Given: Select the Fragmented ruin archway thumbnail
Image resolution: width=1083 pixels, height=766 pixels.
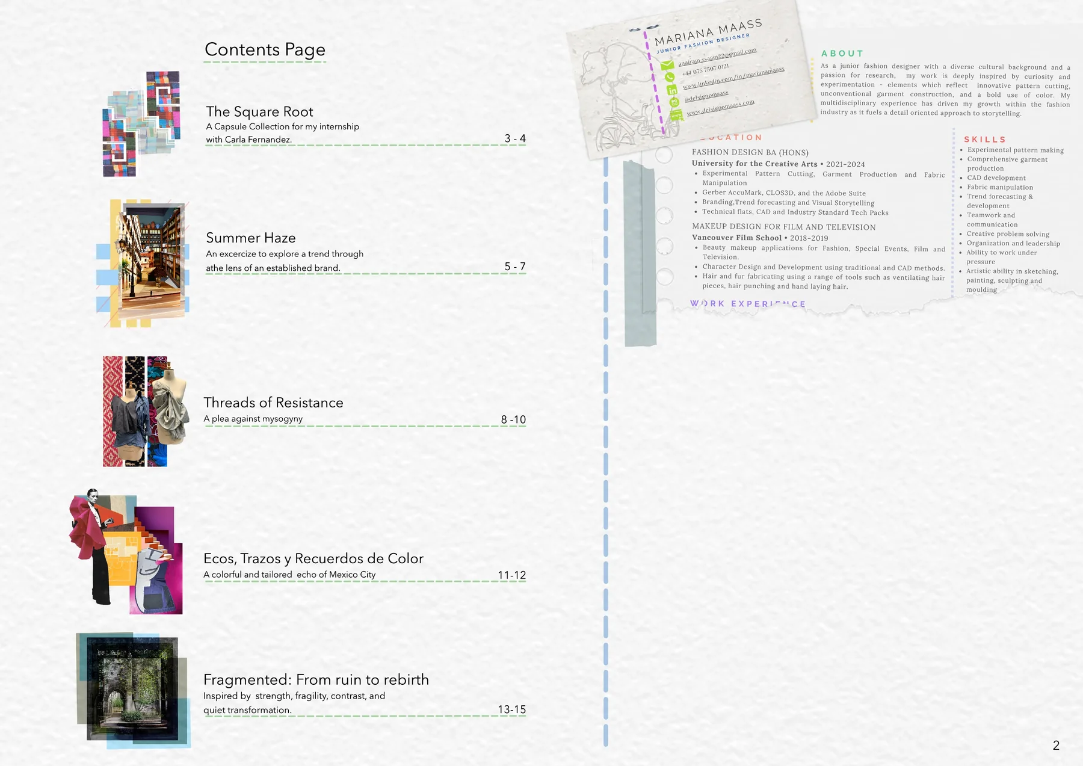Looking at the screenshot, I should pyautogui.click(x=133, y=690).
